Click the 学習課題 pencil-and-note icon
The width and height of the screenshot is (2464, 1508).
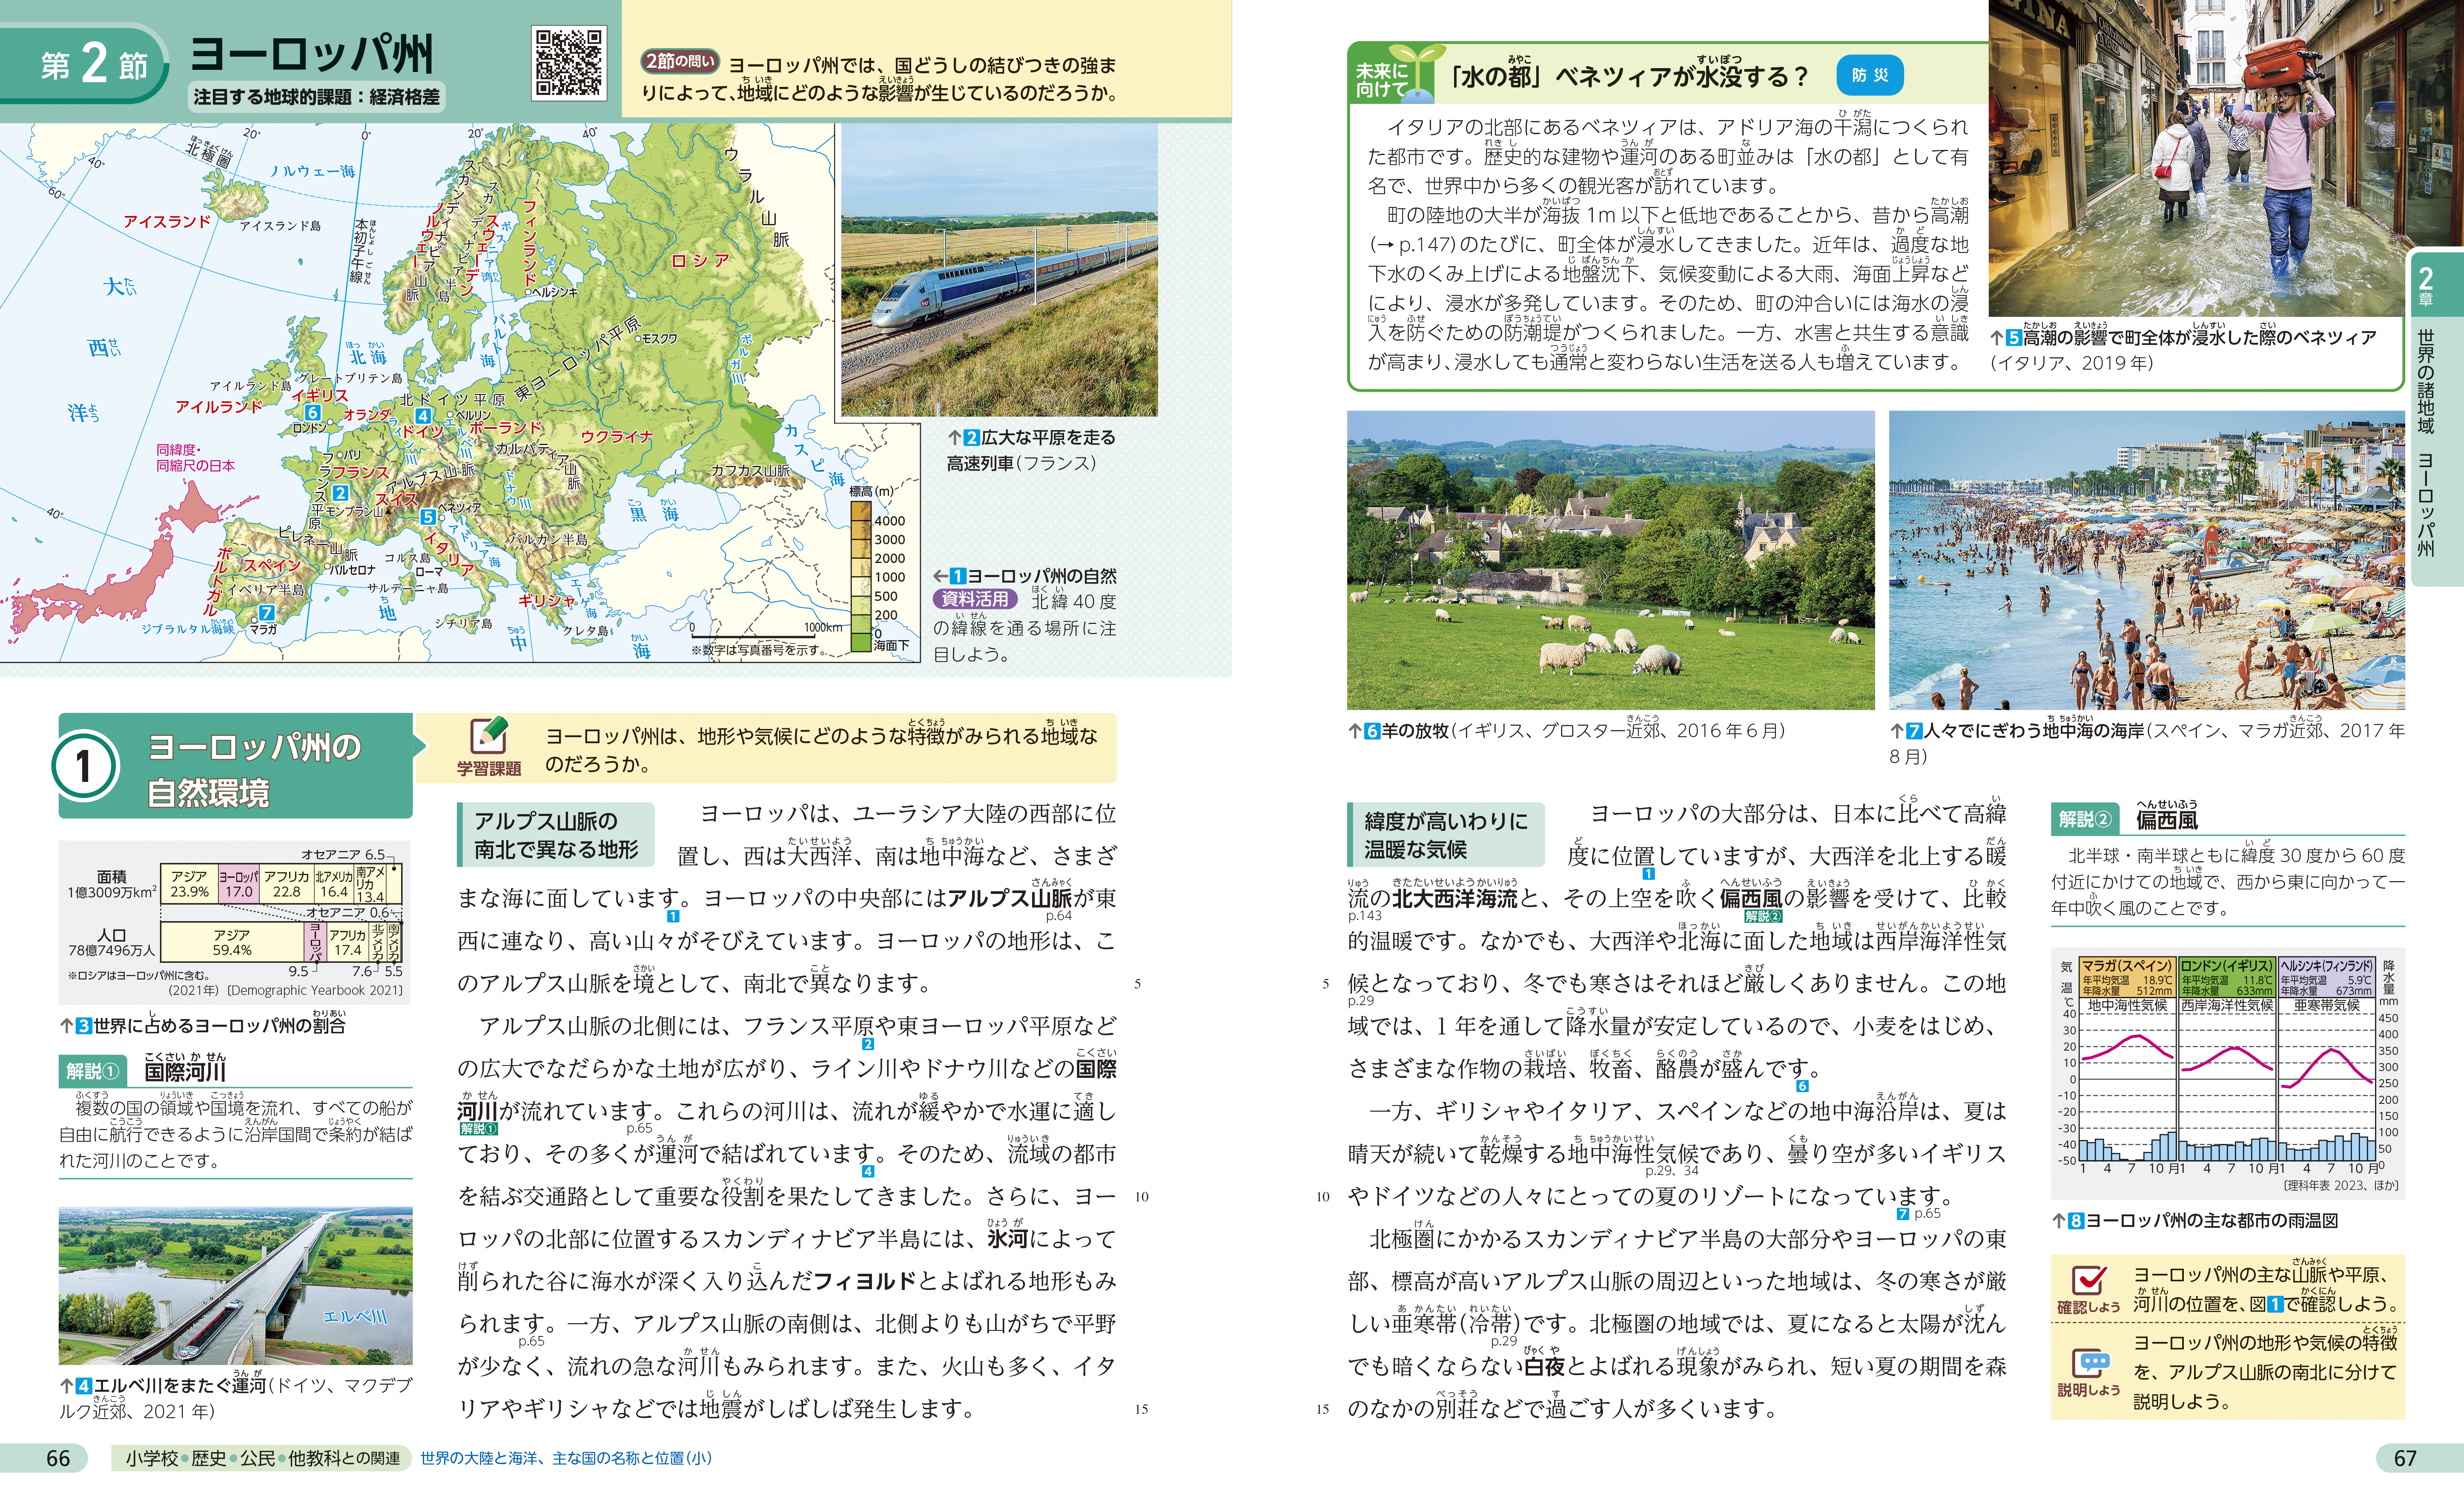(489, 736)
